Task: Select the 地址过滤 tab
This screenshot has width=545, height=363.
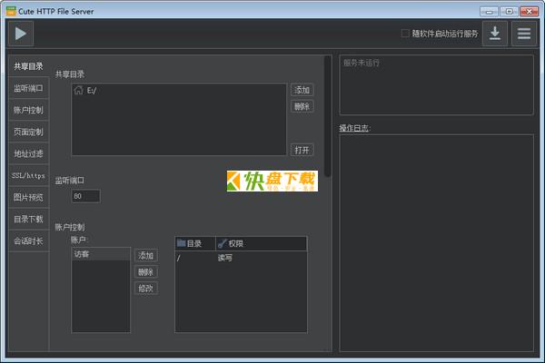Action: 28,153
